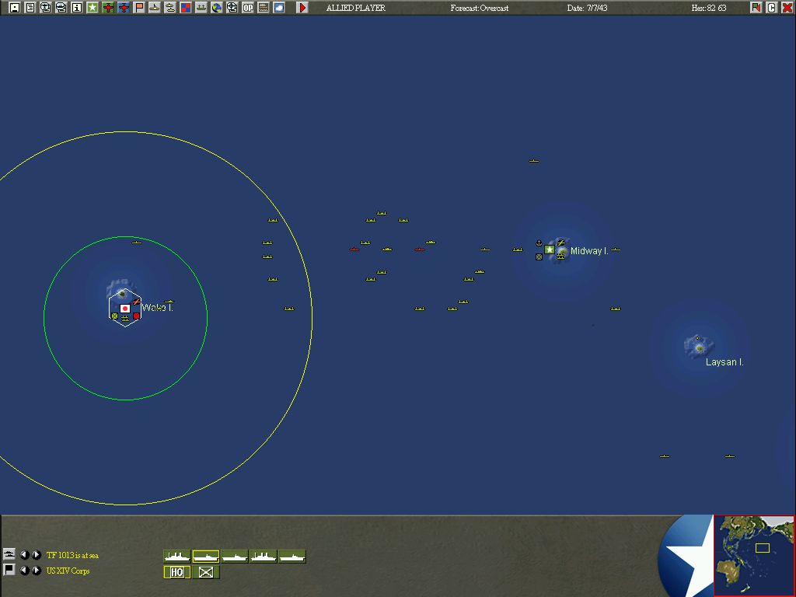
Task: Click the red X exit icon
Action: pyautogui.click(x=787, y=8)
